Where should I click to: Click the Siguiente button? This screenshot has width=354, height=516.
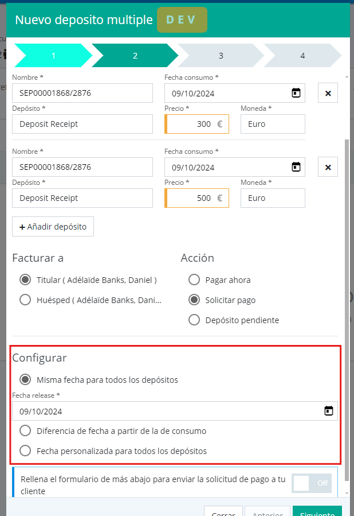point(317,511)
